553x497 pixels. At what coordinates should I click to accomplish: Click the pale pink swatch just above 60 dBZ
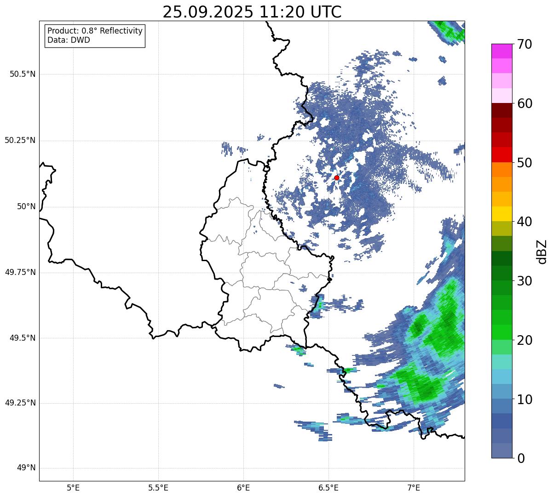pos(501,96)
